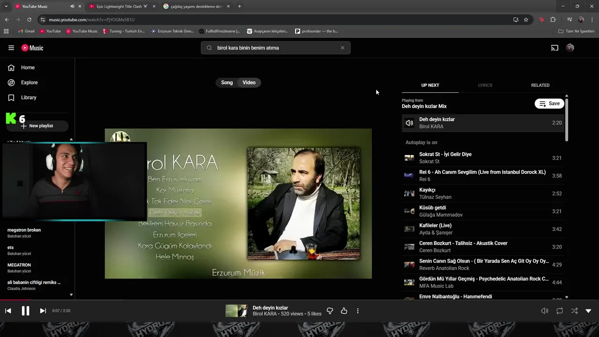Open Gmail bookmark
The image size is (599, 337).
point(26,31)
